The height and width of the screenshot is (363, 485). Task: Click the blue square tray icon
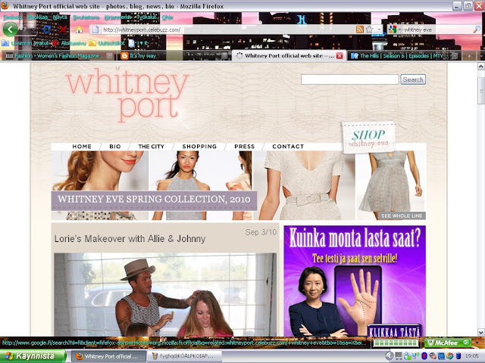click(441, 356)
